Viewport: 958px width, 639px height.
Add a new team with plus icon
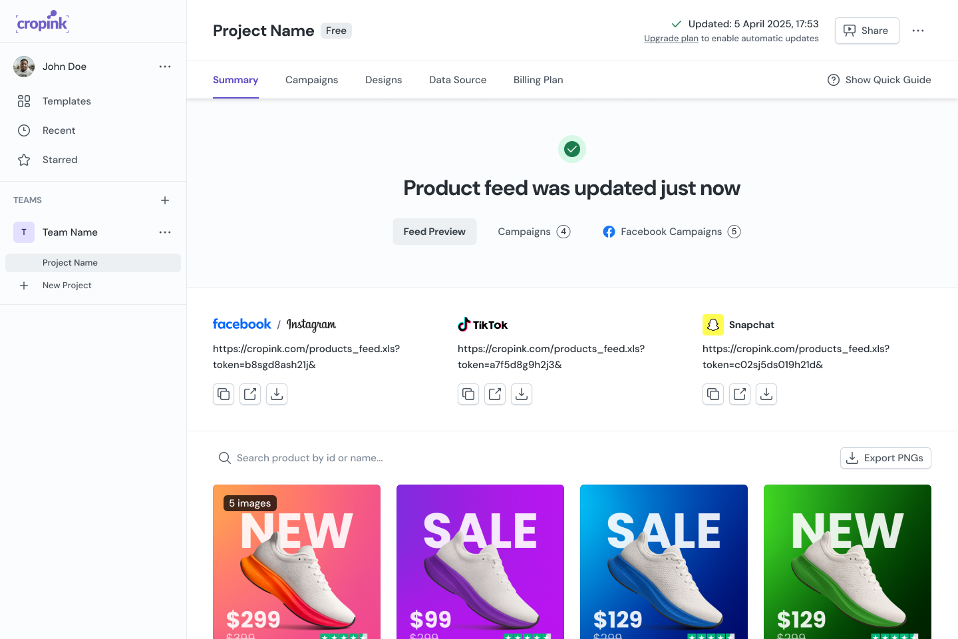(165, 200)
